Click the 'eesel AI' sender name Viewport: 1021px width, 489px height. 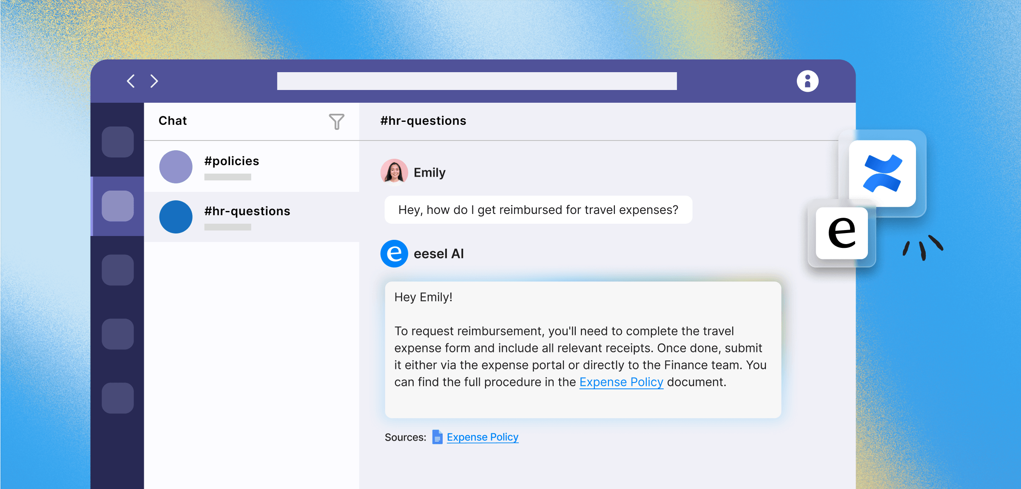pos(438,254)
